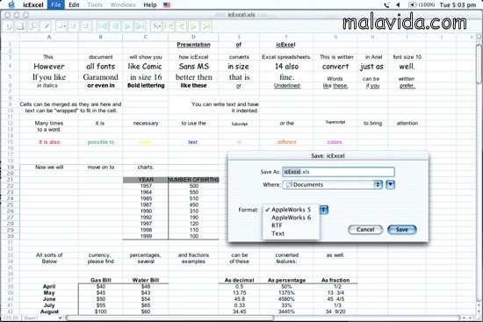Click the Water Bill header cell
This screenshot has width=483, height=322.
[146, 280]
